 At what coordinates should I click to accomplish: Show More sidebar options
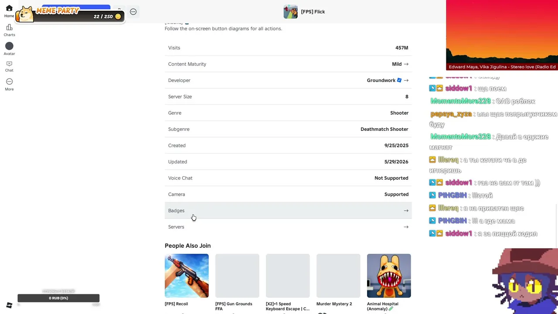point(9,85)
